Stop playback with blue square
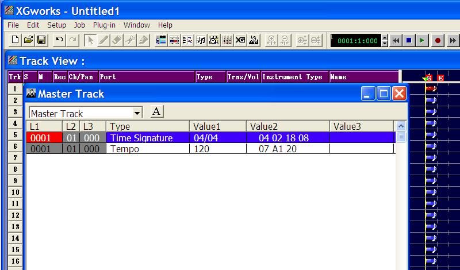460x270 pixels. 409,40
